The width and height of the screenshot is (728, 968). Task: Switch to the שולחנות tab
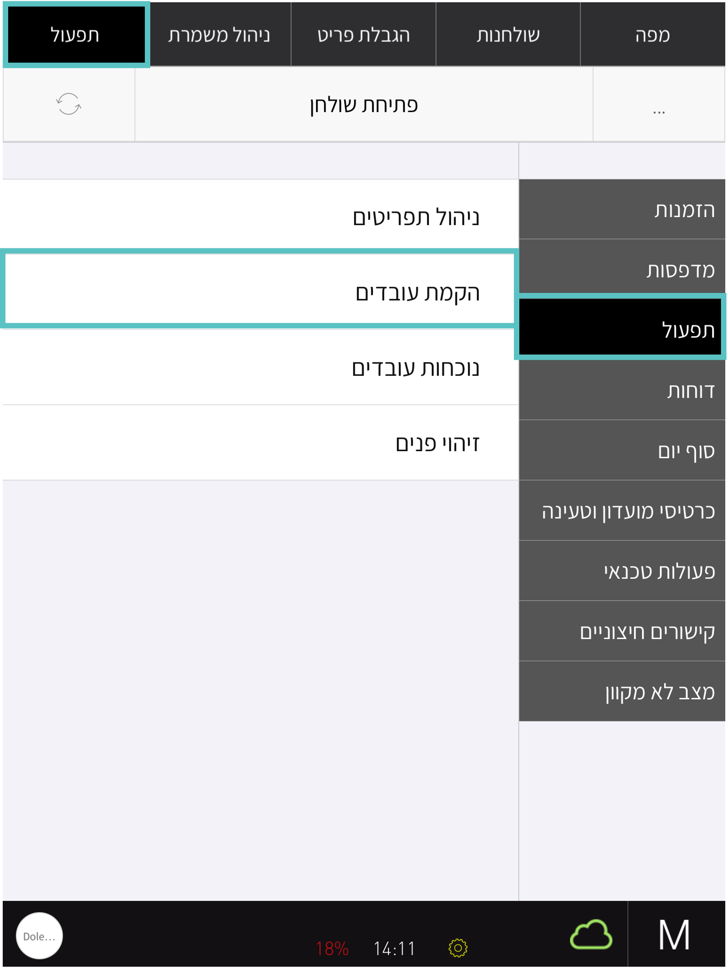(508, 34)
